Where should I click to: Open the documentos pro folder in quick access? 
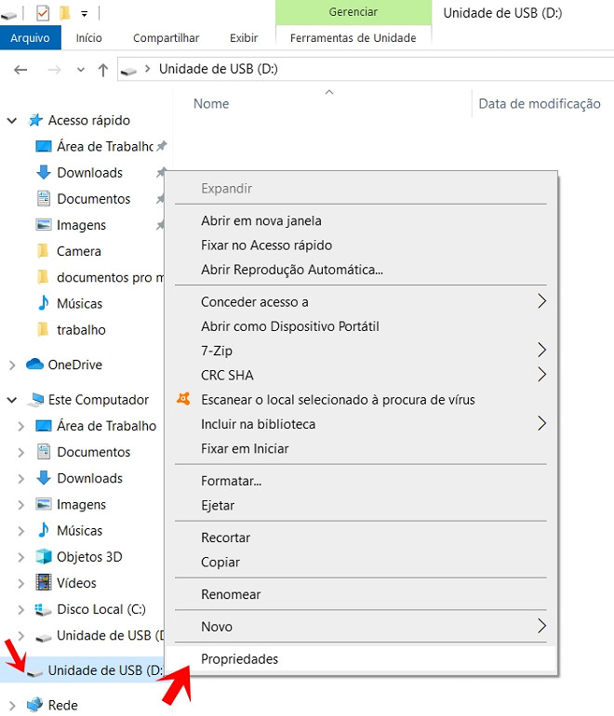(x=110, y=277)
